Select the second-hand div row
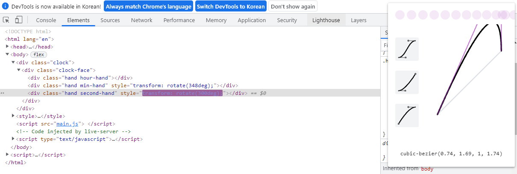The width and height of the screenshot is (517, 174). 190,93
